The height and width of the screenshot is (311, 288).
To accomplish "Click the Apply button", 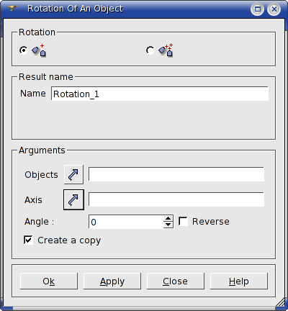I will click(112, 281).
